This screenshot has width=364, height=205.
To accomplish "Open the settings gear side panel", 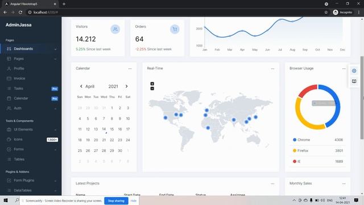I will (354, 71).
